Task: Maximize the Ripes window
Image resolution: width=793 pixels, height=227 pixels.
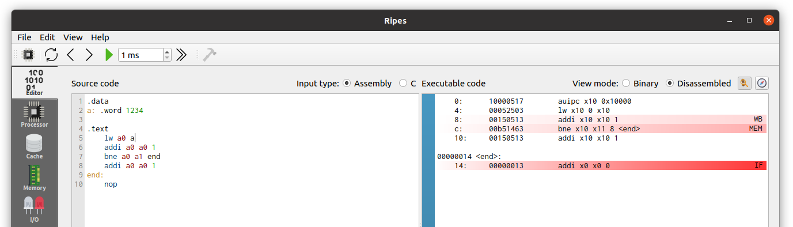Action: 749,20
